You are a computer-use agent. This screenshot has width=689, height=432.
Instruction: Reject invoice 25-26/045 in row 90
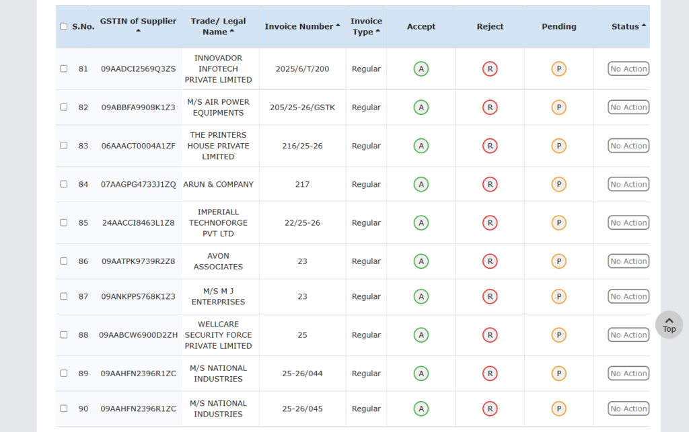click(490, 408)
